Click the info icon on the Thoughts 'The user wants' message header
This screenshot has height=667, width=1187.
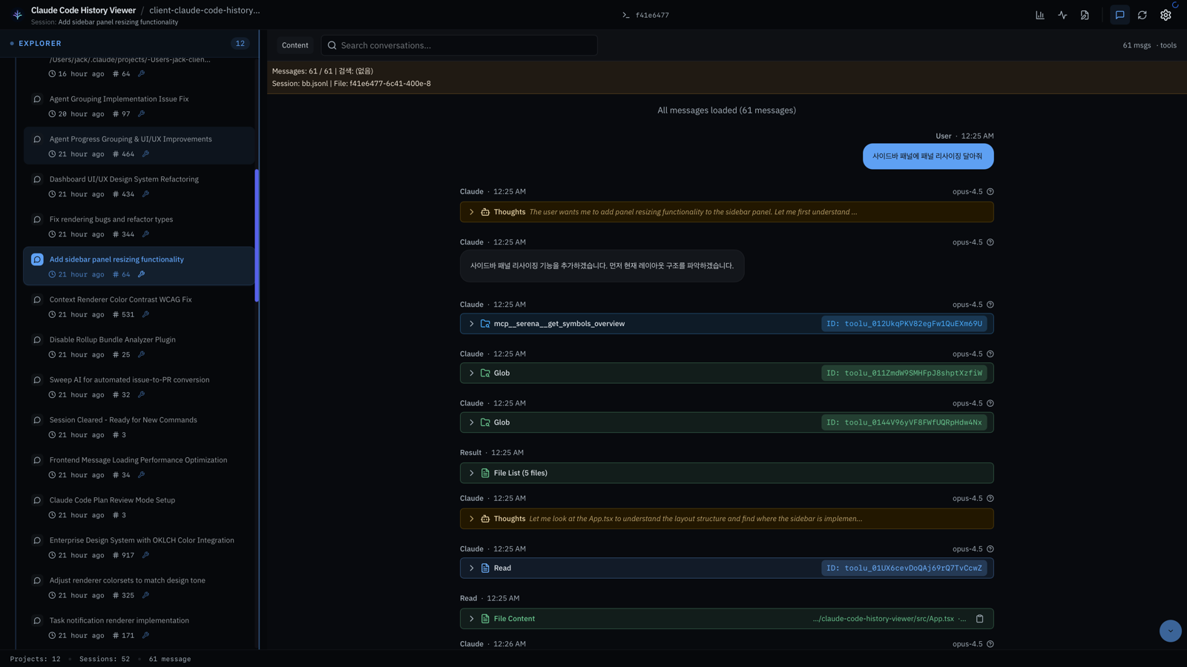990,192
